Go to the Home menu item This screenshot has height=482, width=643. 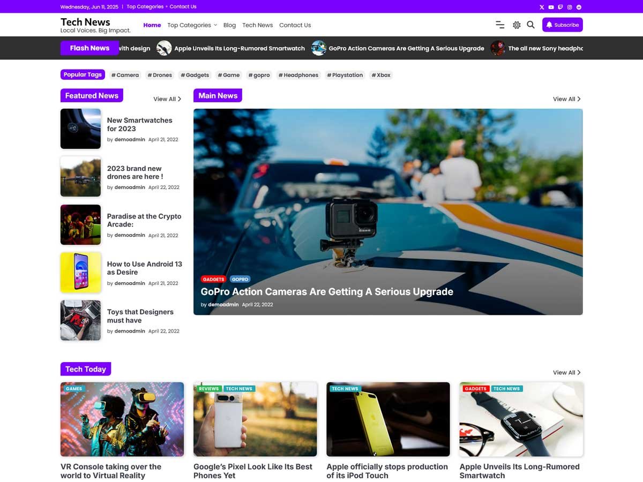(152, 25)
